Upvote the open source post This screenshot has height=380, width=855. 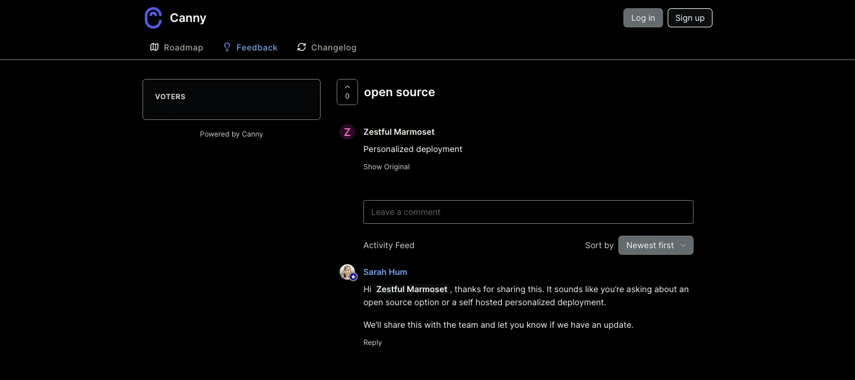[347, 92]
